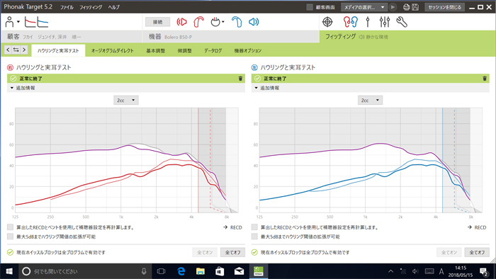The image size is (496, 279).
Task: Open the accessory plug icon menu
Action: [218, 22]
